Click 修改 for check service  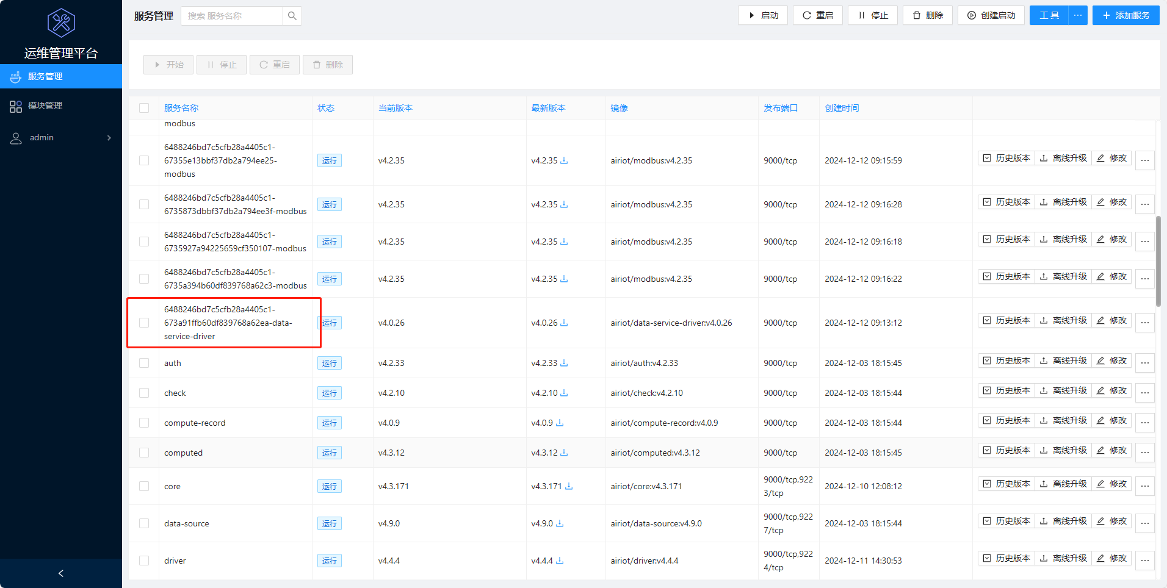(1111, 390)
